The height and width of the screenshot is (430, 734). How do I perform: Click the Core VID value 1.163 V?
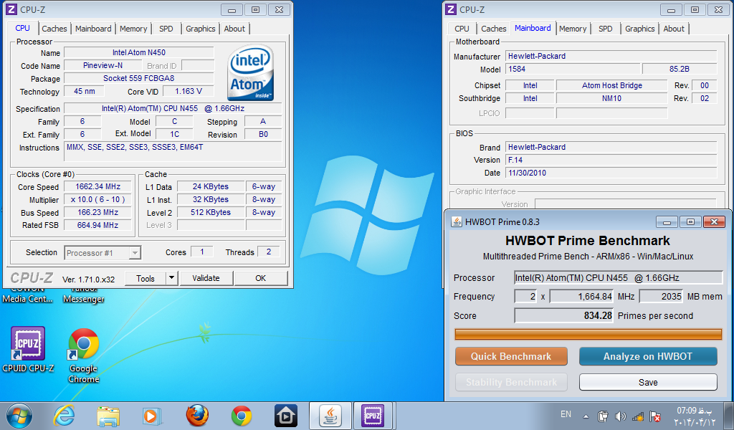[189, 91]
